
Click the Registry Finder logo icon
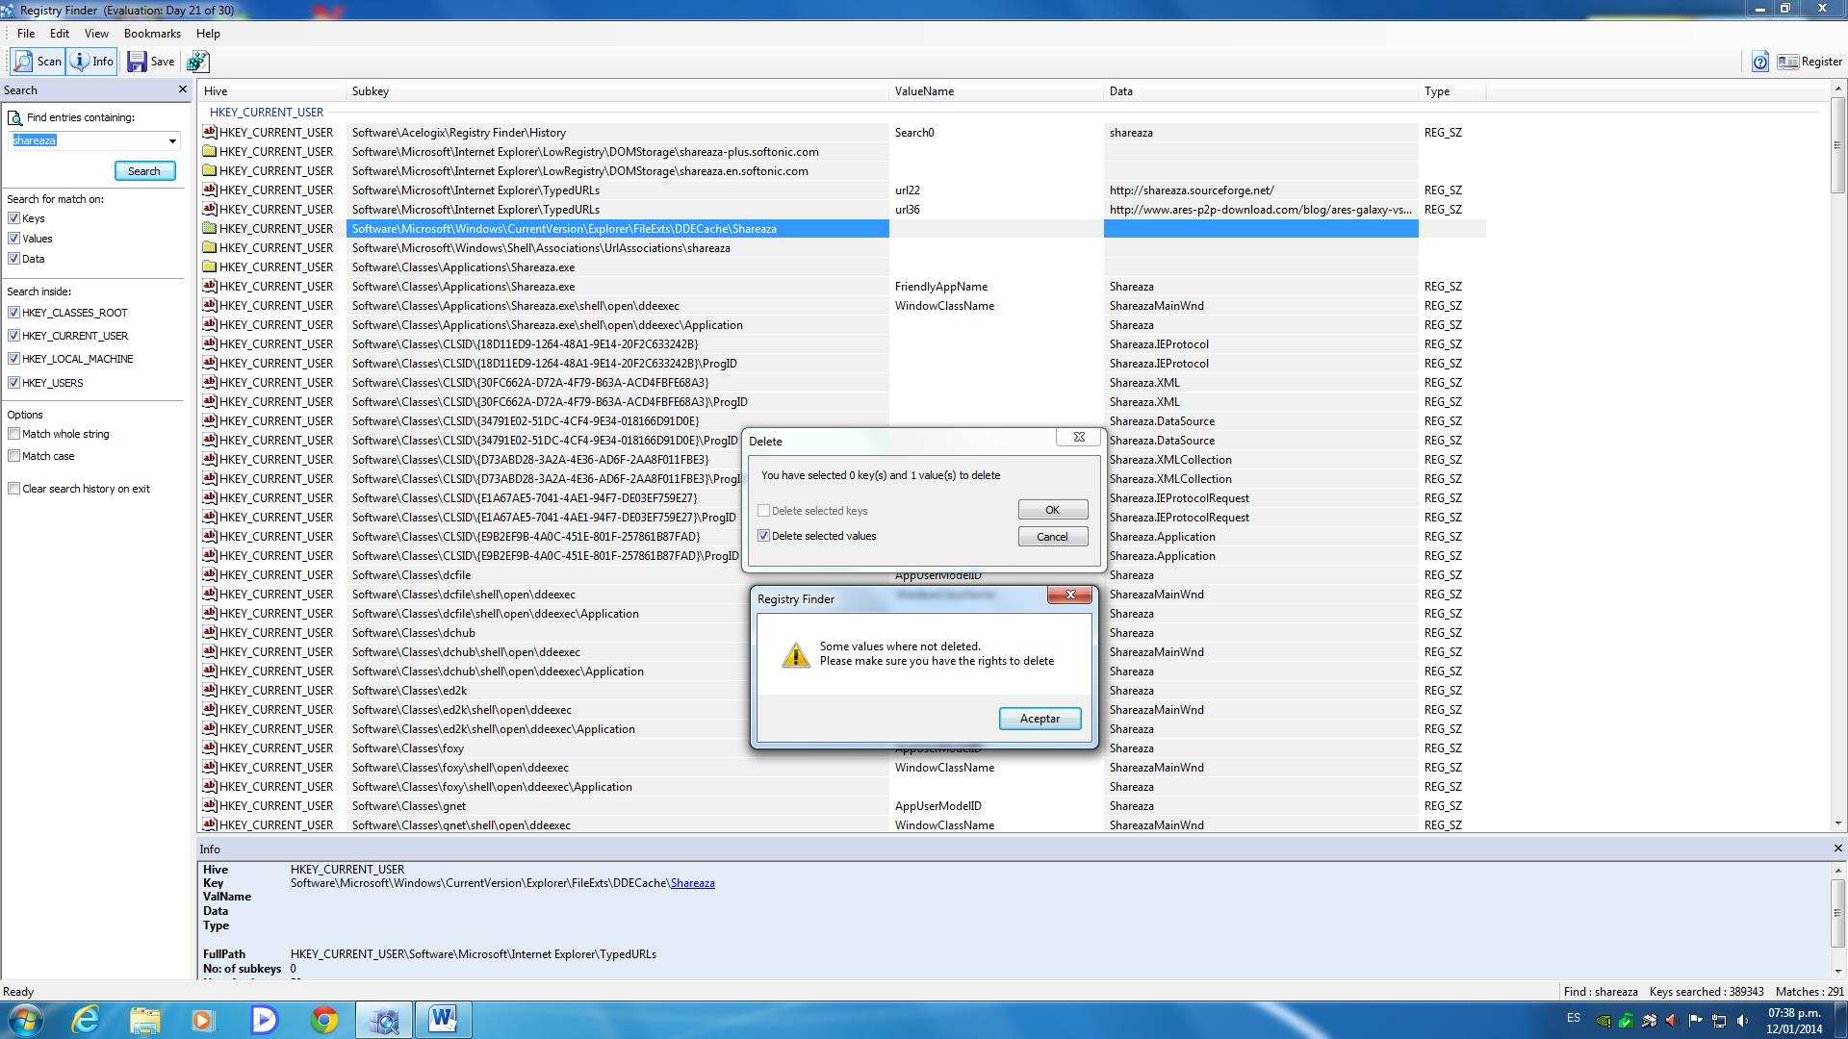pyautogui.click(x=11, y=11)
